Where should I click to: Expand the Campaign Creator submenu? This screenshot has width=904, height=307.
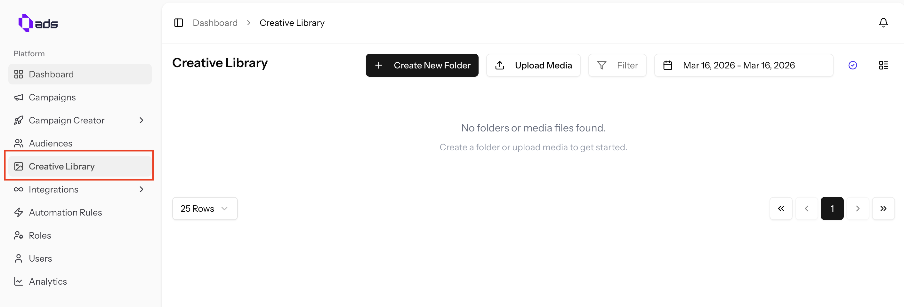[x=141, y=120]
